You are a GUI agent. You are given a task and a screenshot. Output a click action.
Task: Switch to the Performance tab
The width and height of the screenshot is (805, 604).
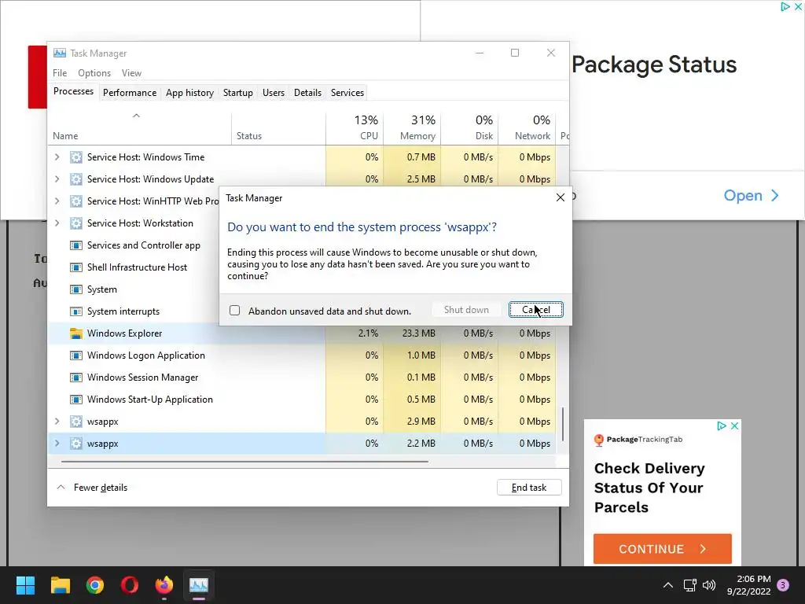click(130, 93)
